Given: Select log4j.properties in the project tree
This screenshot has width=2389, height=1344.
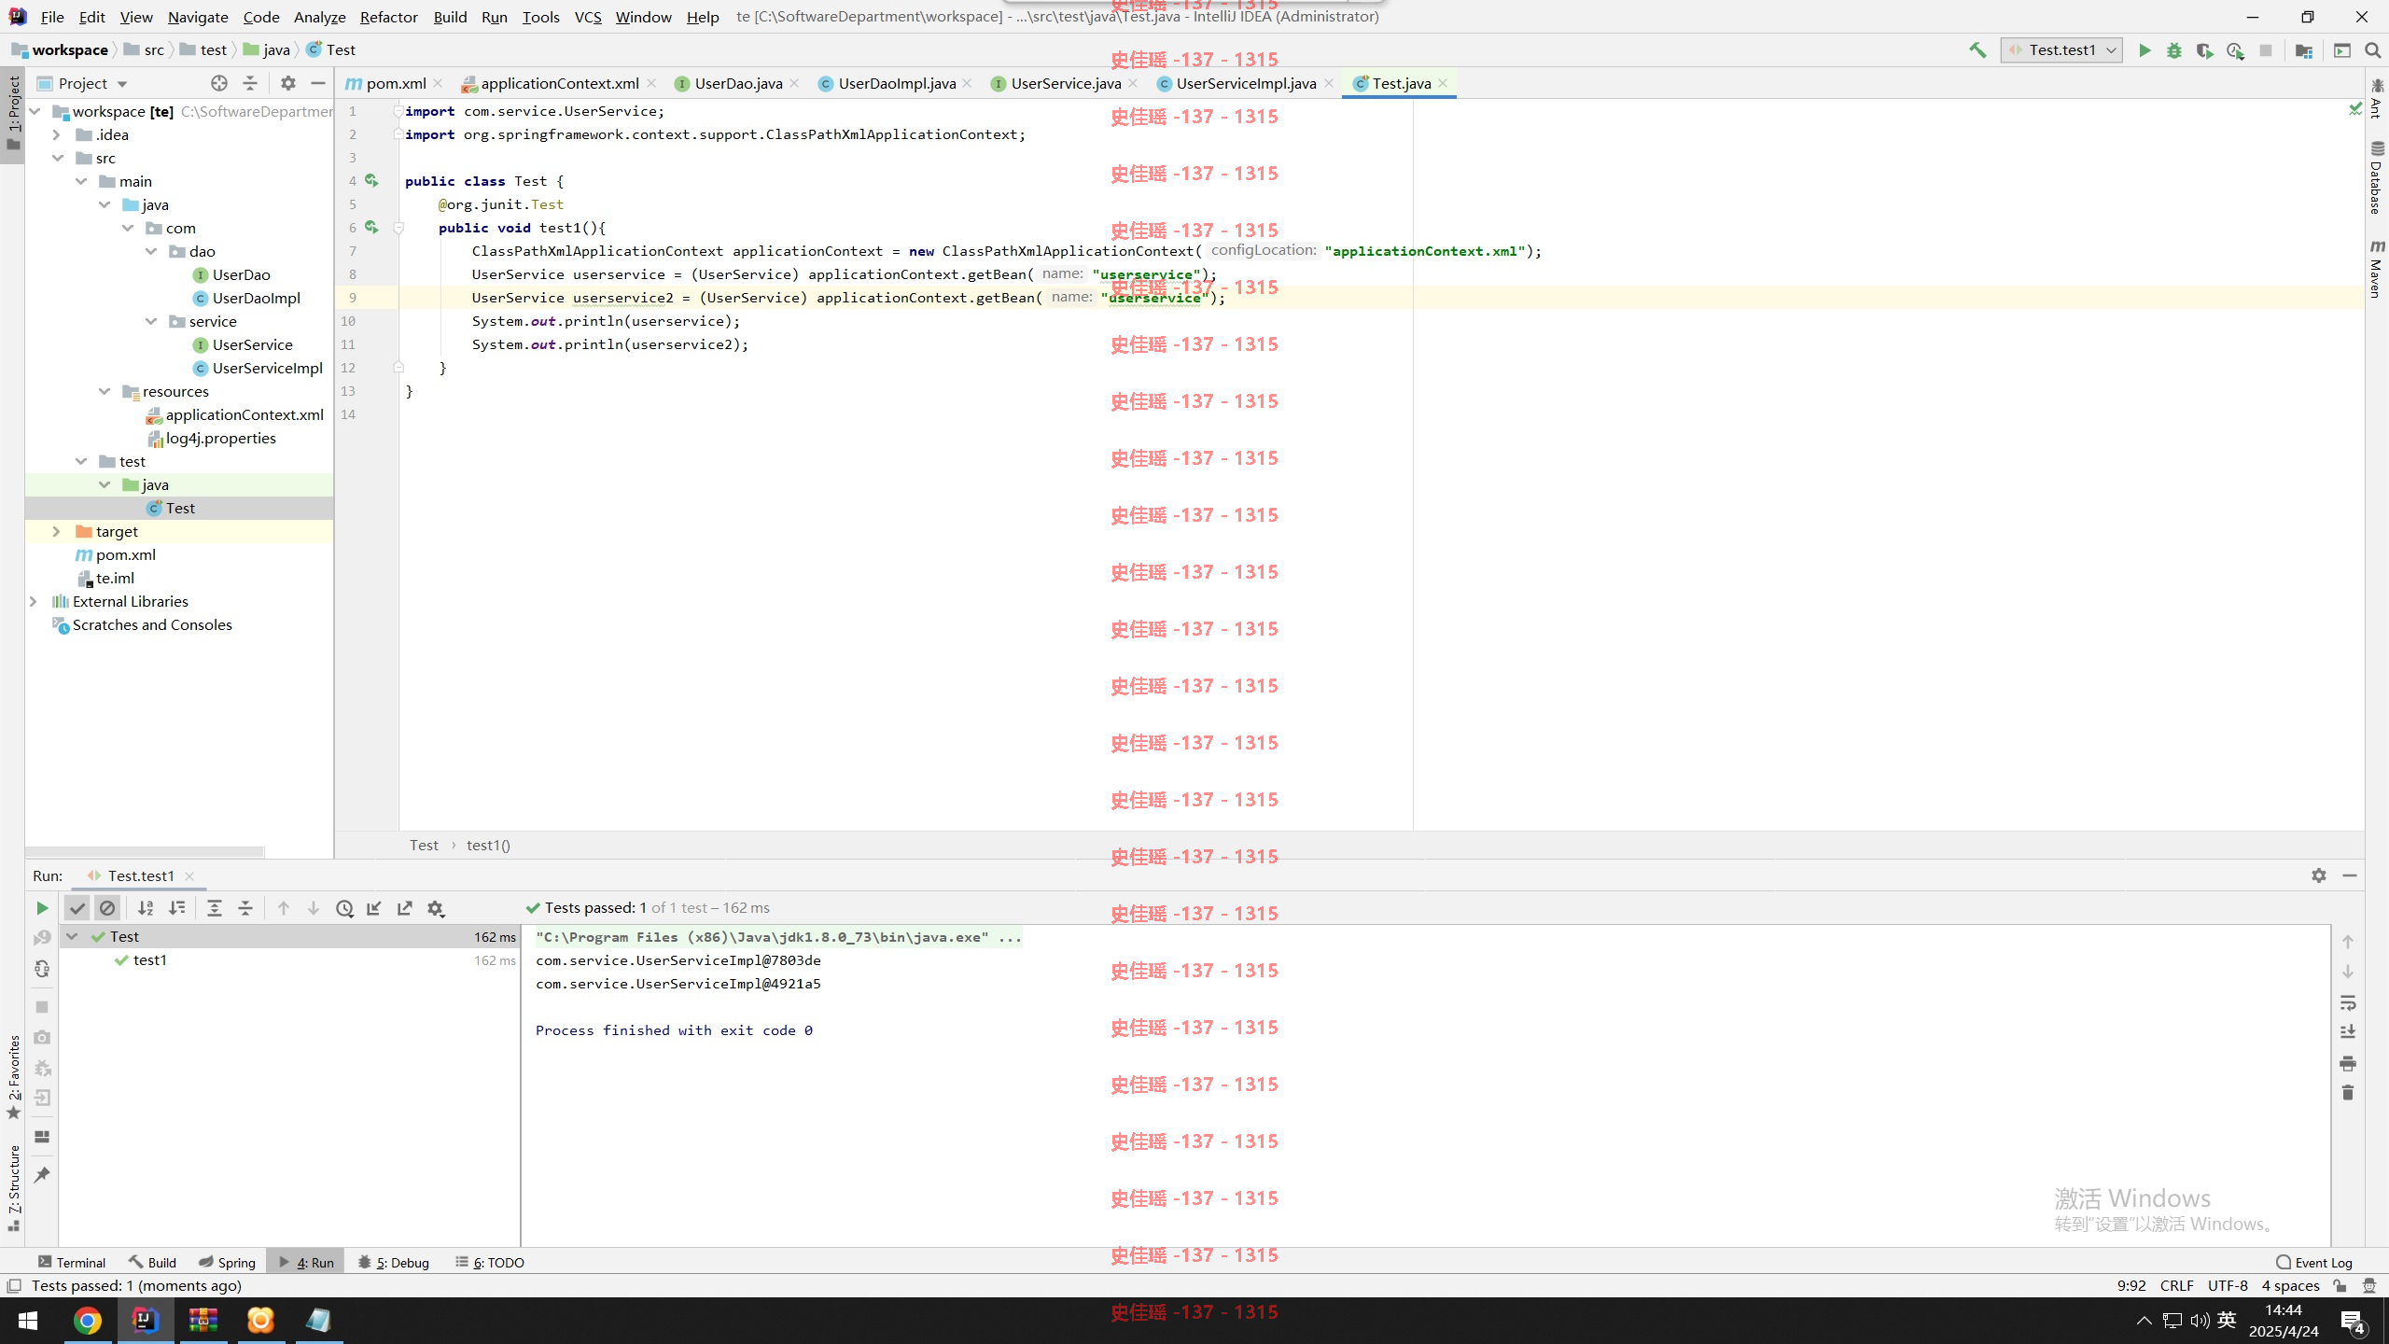Looking at the screenshot, I should click(x=220, y=438).
